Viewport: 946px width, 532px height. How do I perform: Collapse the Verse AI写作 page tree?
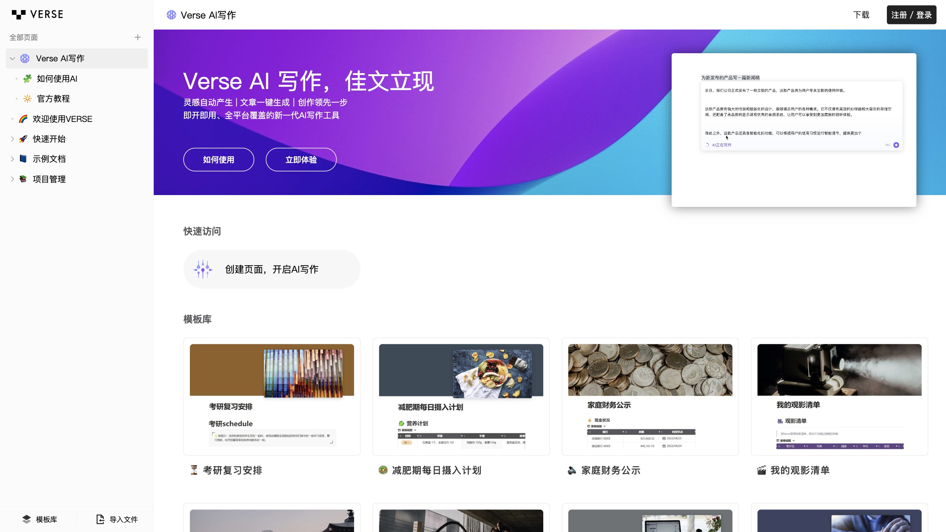(x=12, y=58)
